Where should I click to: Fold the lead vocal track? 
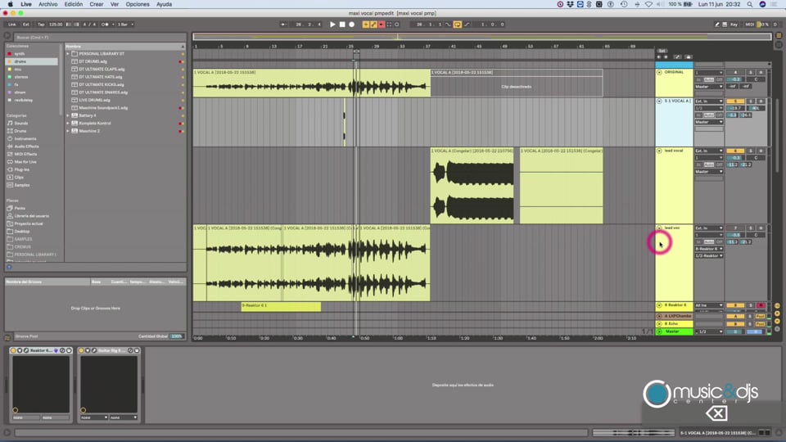point(659,151)
